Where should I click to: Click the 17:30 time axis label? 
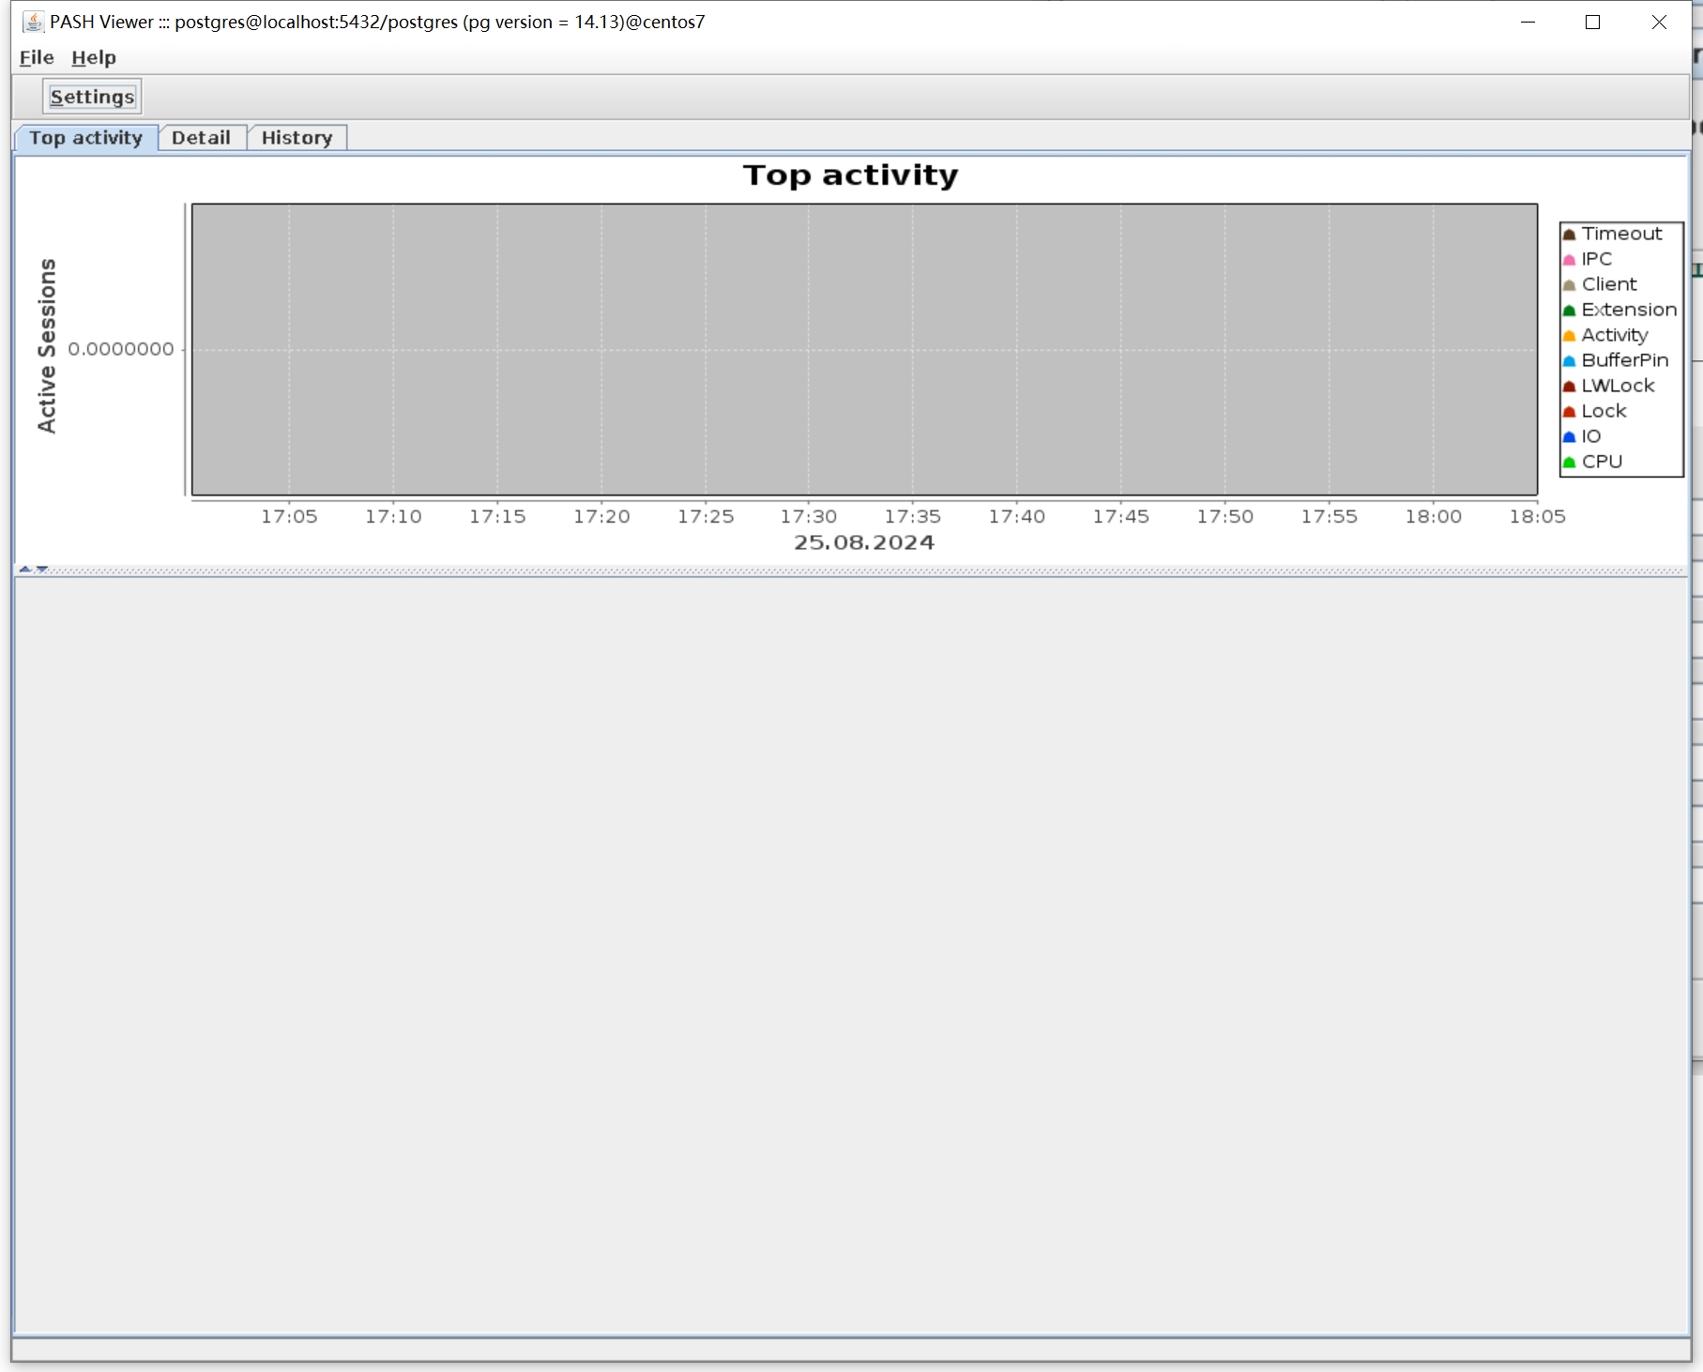point(809,516)
